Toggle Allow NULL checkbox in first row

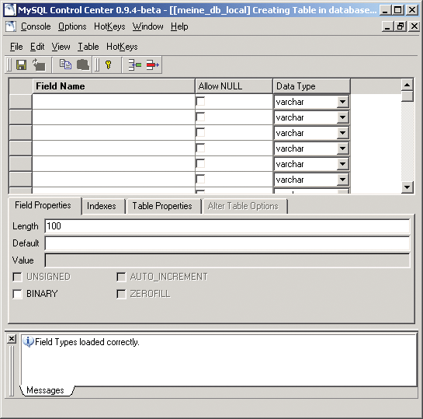tap(200, 102)
